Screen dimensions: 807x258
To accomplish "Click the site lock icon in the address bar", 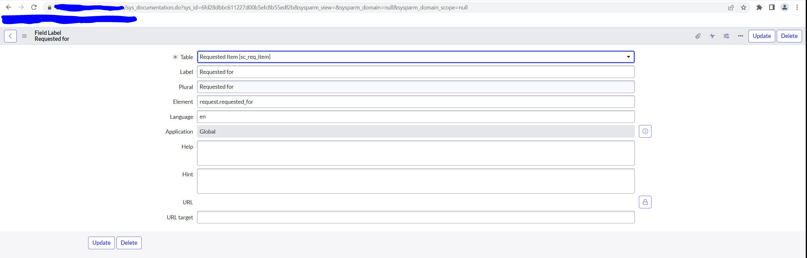I will click(49, 8).
